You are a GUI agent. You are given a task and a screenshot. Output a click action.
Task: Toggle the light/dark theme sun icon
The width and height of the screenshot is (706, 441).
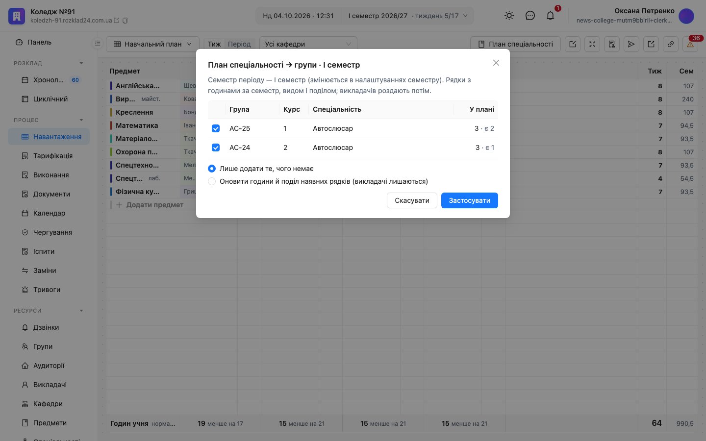(509, 16)
